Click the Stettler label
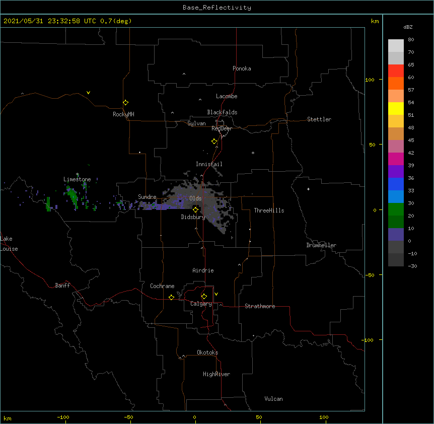 click(x=319, y=119)
